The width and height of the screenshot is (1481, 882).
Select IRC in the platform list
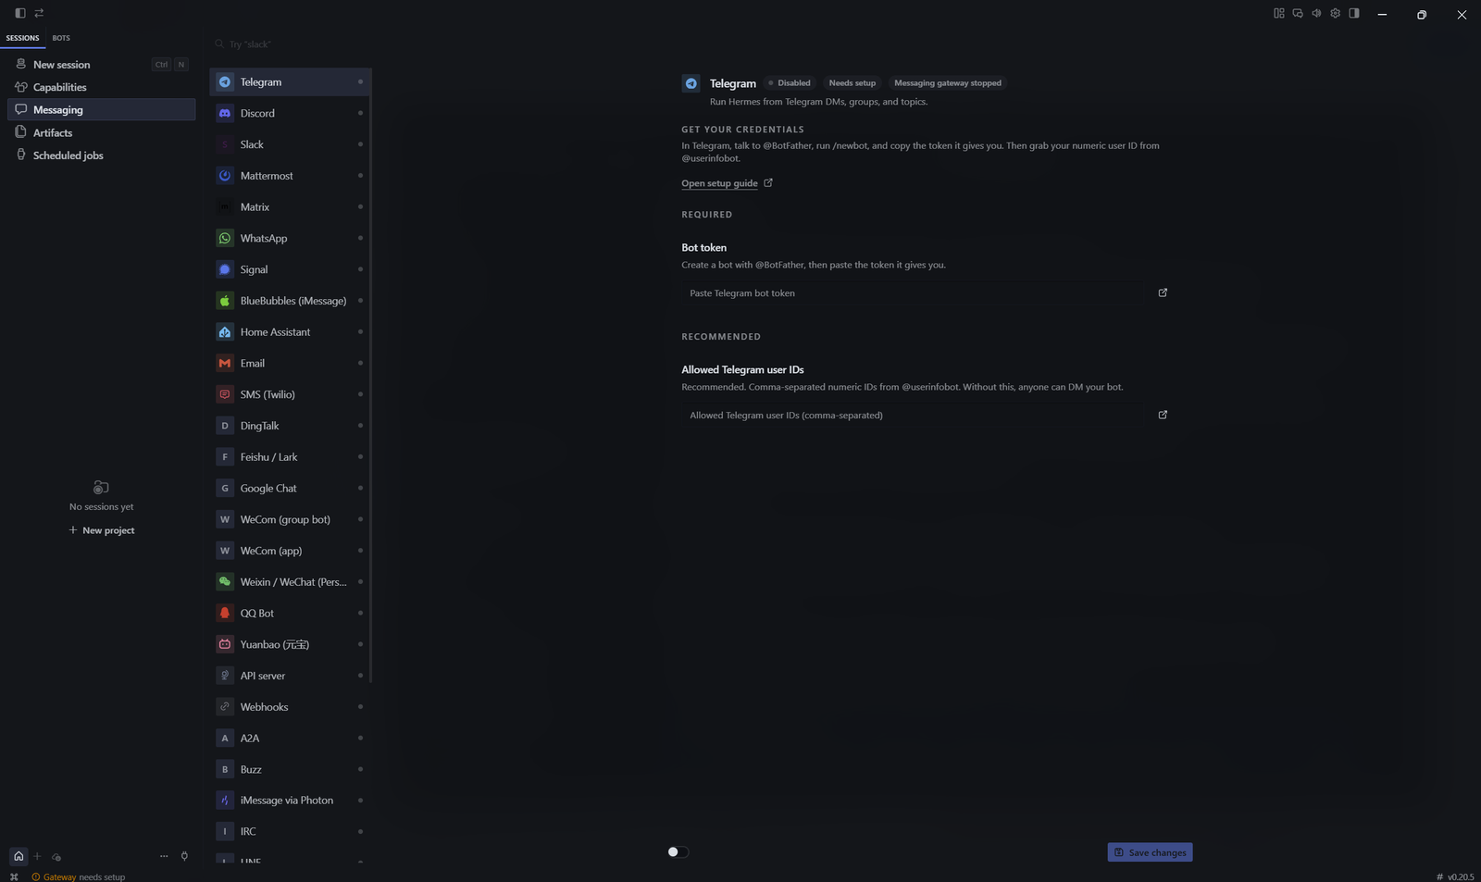290,832
